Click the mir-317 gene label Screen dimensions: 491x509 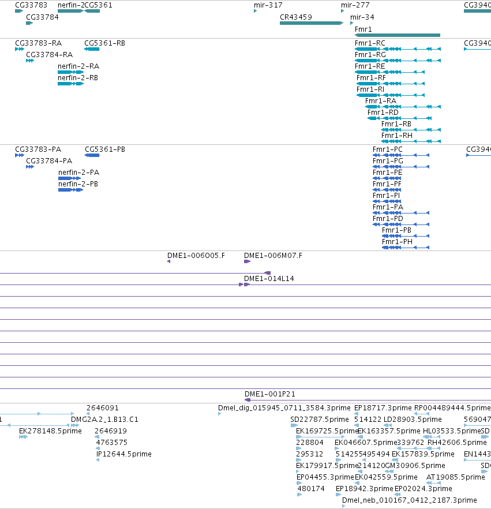268,5
